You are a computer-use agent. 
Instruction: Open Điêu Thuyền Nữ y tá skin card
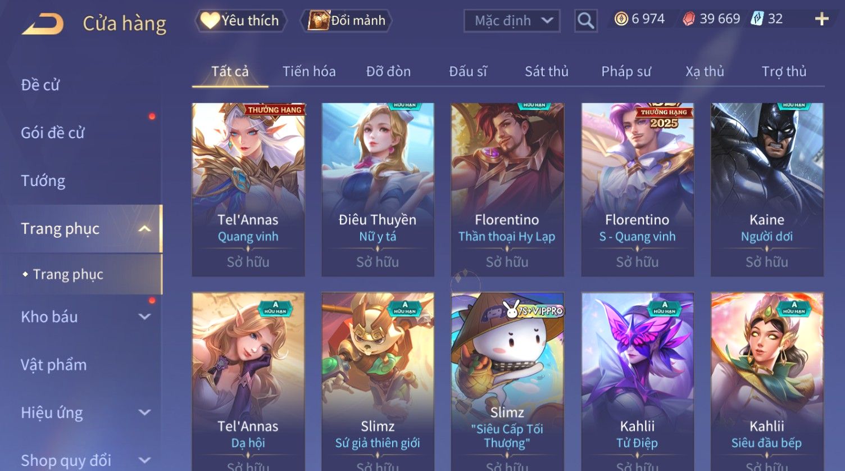[x=378, y=189]
